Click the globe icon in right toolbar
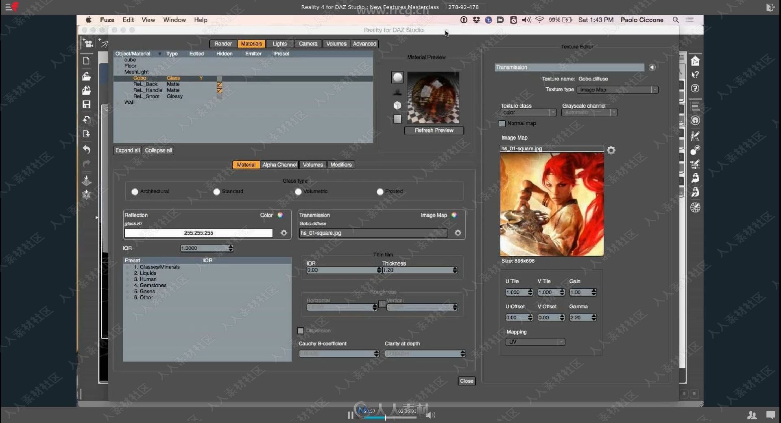This screenshot has width=781, height=423. click(695, 207)
